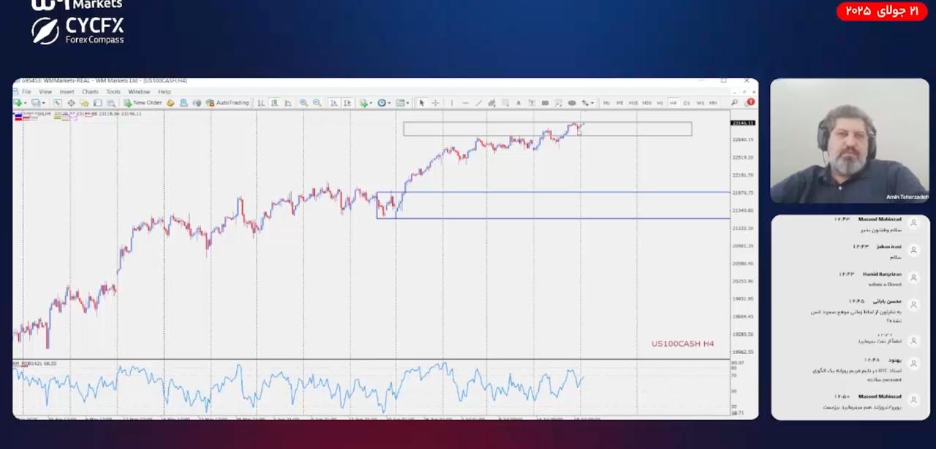The image size is (936, 449).
Task: Click the search magnifier in toolbar
Action: coord(734,103)
